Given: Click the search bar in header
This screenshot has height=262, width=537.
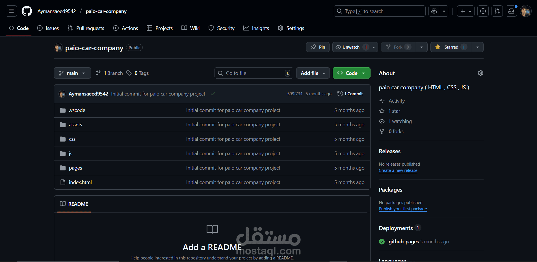Looking at the screenshot, I should tap(380, 11).
